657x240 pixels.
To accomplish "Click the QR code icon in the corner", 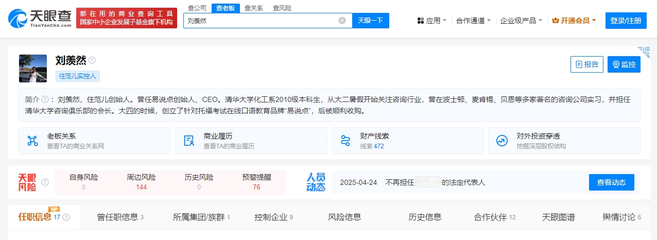I will click(643, 51).
